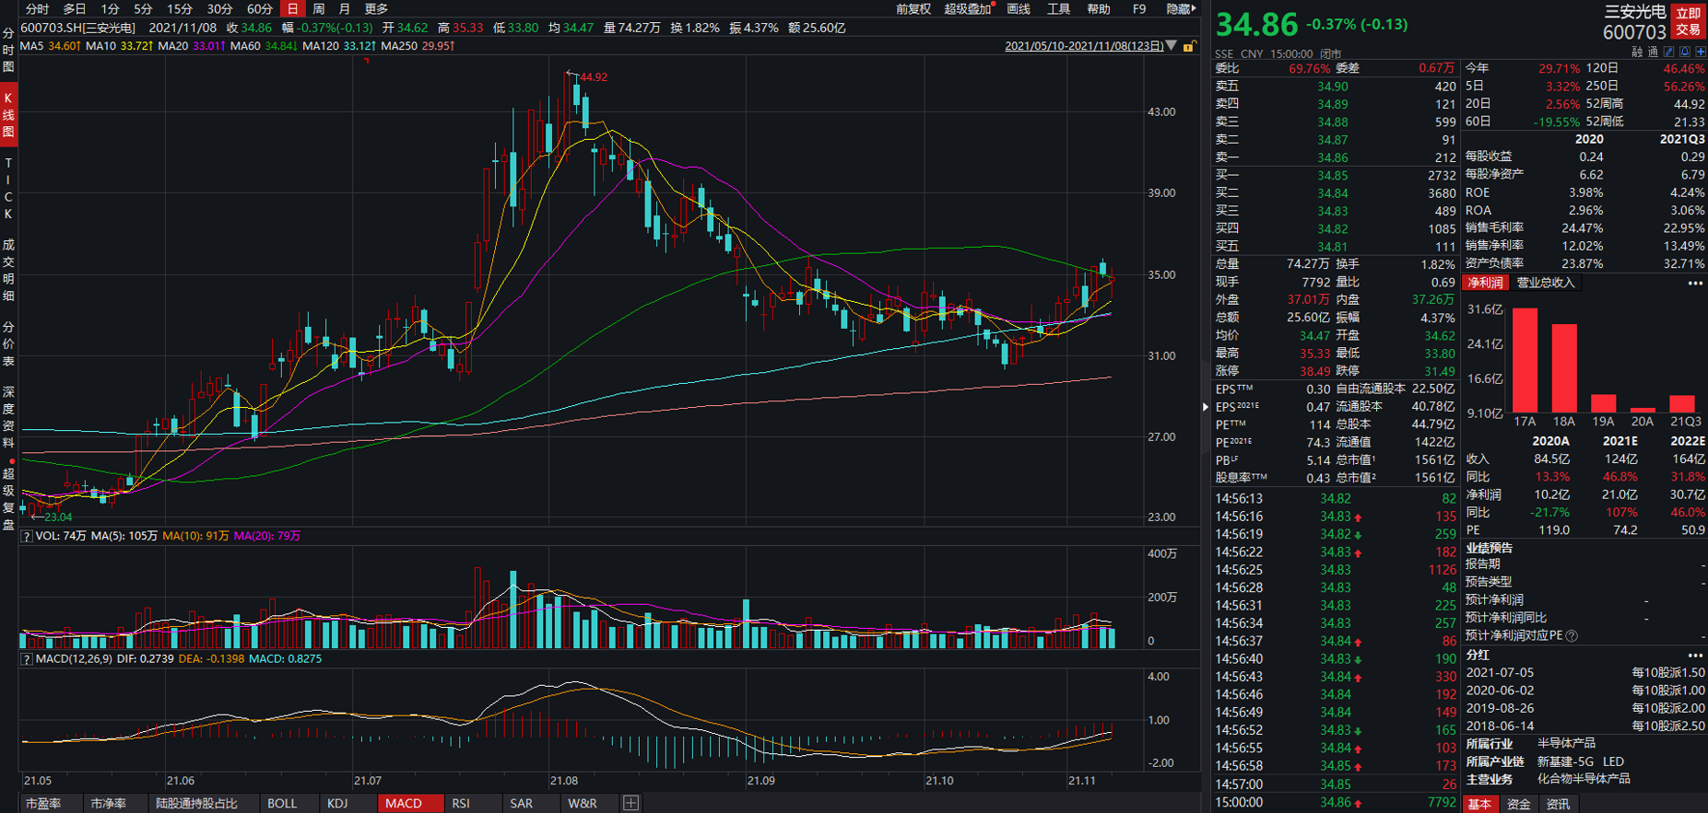Click the 融 margin trading marker

(1637, 52)
